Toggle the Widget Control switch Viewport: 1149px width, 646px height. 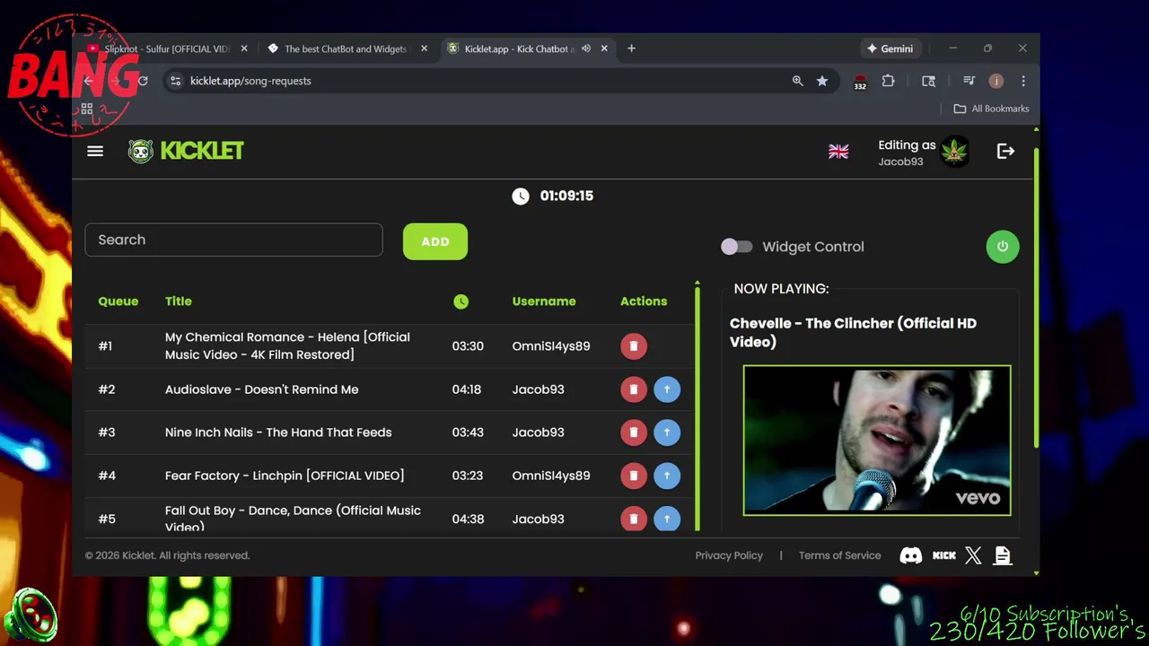pos(736,247)
